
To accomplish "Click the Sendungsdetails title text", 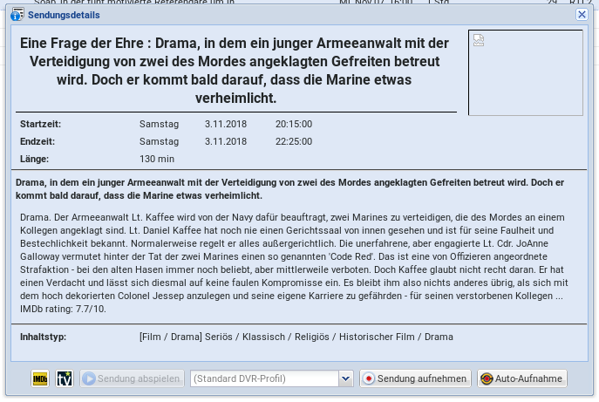I will point(64,15).
